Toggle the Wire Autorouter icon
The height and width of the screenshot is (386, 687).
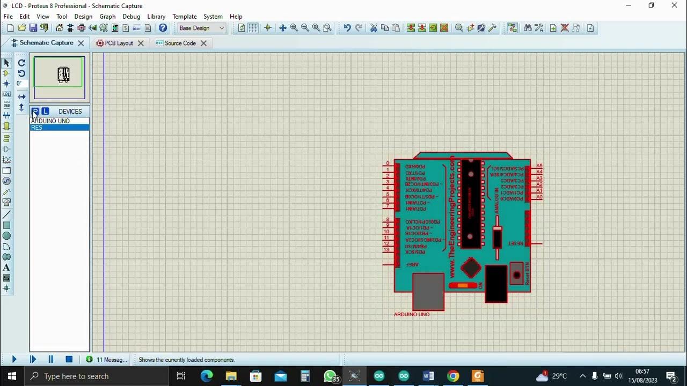(x=513, y=28)
